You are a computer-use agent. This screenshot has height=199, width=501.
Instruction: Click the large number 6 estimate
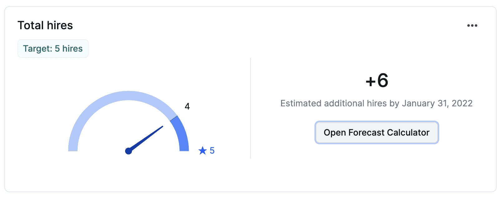tap(383, 81)
